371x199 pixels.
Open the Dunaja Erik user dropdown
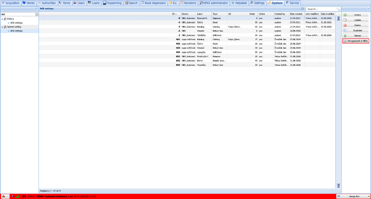coord(353,196)
